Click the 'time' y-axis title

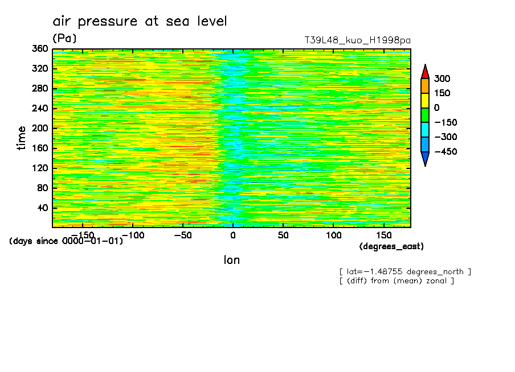tap(21, 138)
